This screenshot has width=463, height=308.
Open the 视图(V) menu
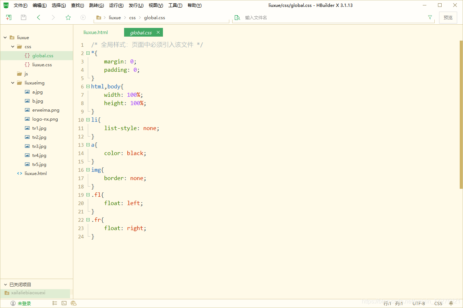(x=156, y=5)
